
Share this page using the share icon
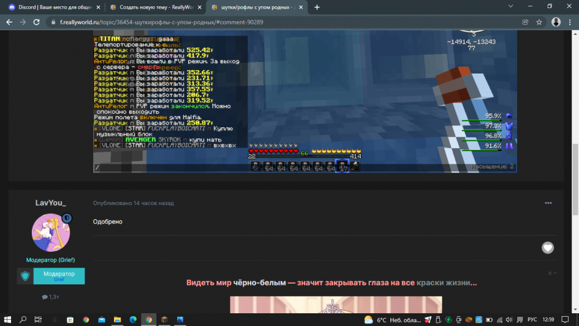click(525, 22)
